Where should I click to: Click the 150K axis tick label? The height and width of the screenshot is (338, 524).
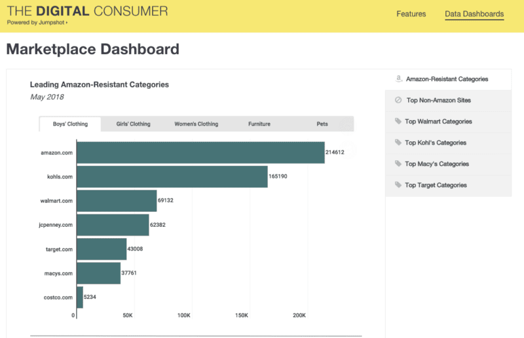[242, 315]
